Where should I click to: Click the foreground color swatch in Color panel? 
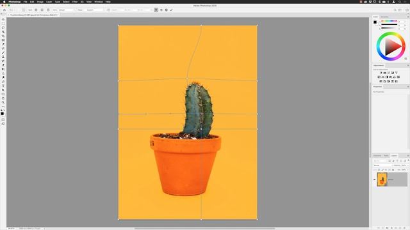point(375,22)
